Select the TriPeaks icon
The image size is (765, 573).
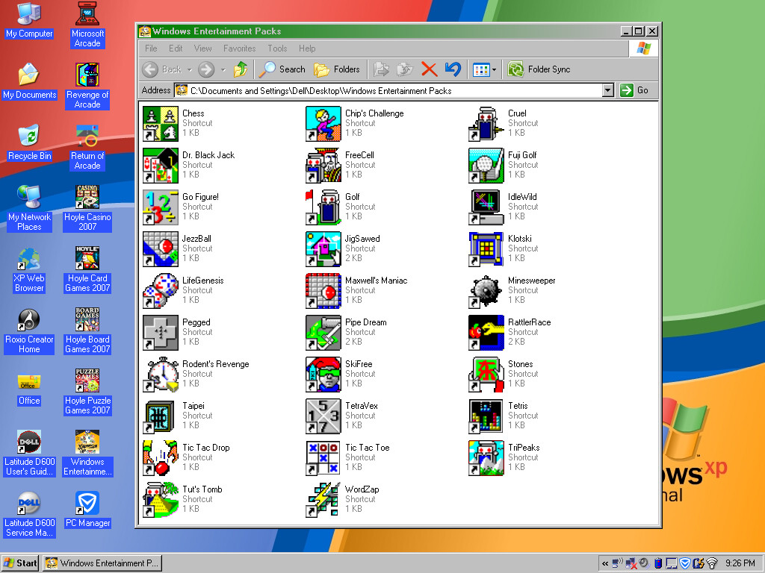pos(486,458)
